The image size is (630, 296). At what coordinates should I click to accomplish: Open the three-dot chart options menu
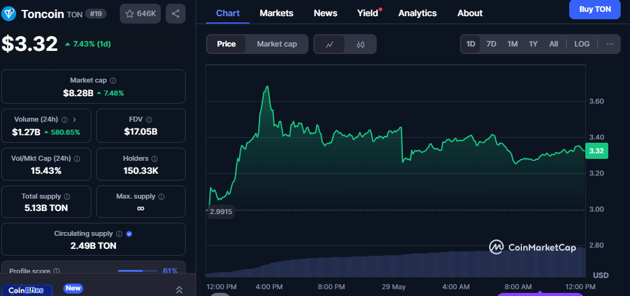[610, 44]
